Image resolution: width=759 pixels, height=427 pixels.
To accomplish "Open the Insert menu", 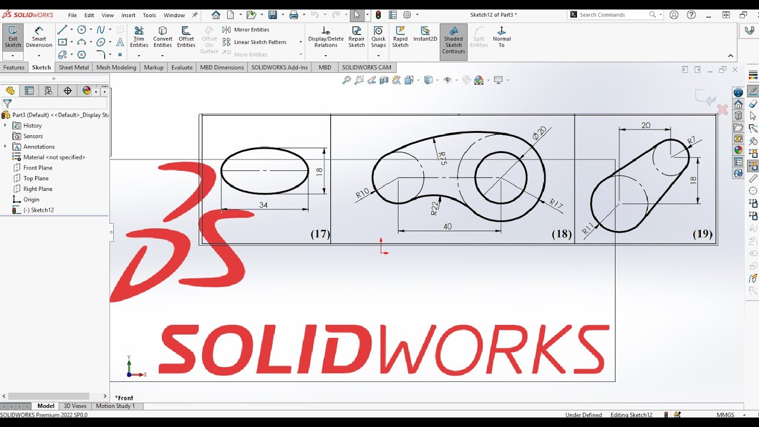I will (128, 15).
